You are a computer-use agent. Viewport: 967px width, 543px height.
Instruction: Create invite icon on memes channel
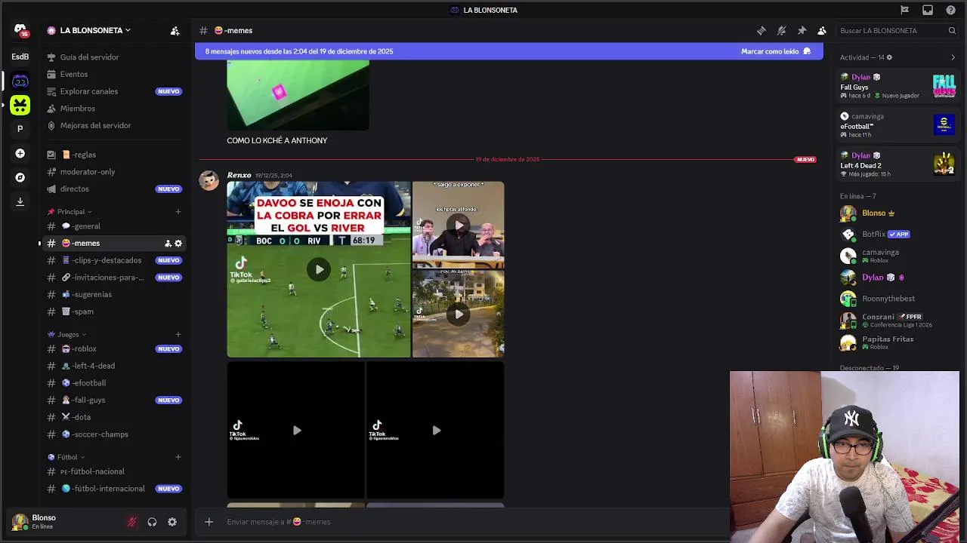pyautogui.click(x=168, y=244)
